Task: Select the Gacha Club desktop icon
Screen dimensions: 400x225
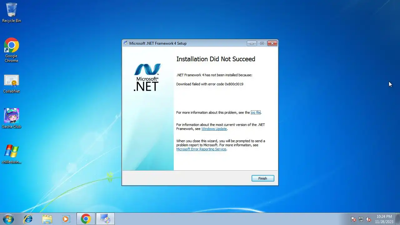Action: pyautogui.click(x=12, y=118)
